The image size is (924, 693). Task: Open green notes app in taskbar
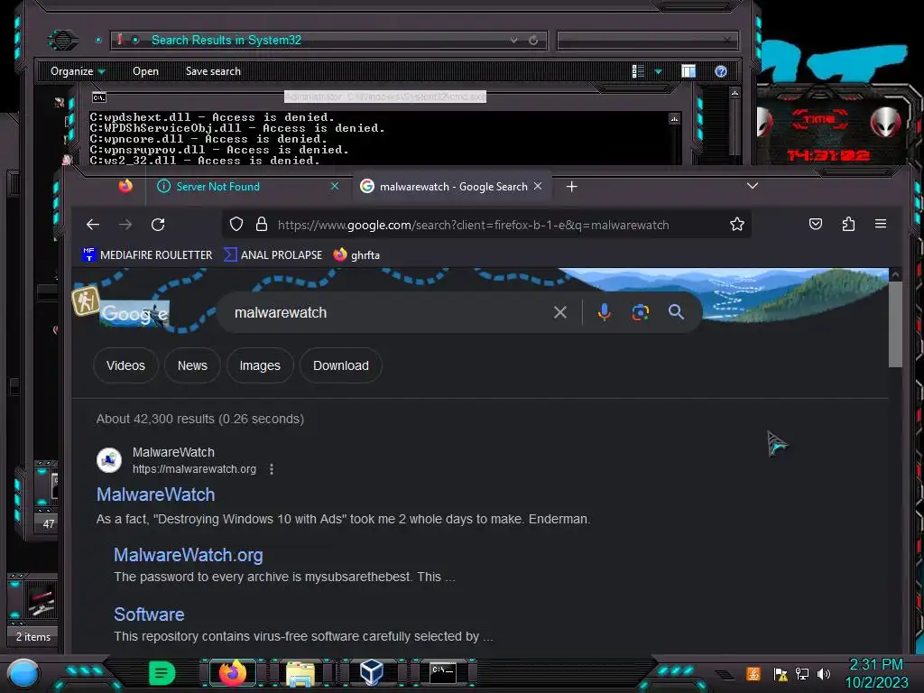[x=162, y=673]
